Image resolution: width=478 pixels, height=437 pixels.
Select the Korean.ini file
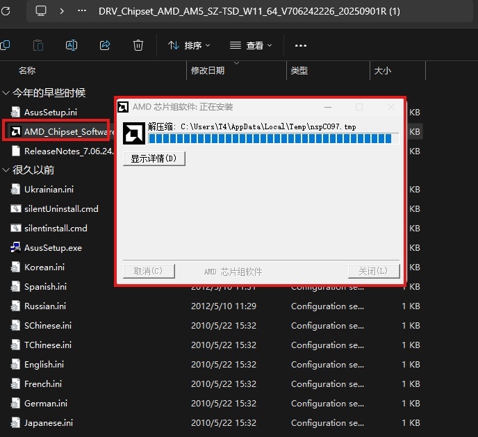(x=44, y=267)
